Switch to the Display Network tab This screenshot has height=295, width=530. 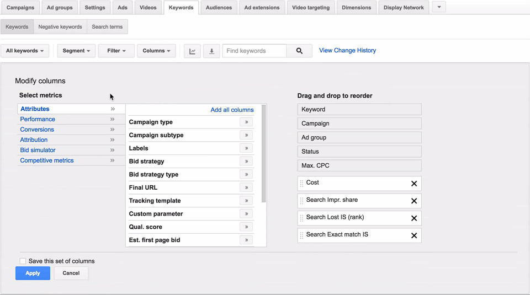pyautogui.click(x=404, y=7)
